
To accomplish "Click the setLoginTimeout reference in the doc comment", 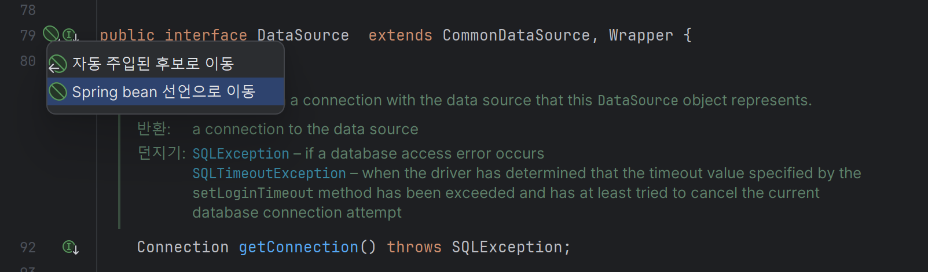I will pyautogui.click(x=253, y=193).
